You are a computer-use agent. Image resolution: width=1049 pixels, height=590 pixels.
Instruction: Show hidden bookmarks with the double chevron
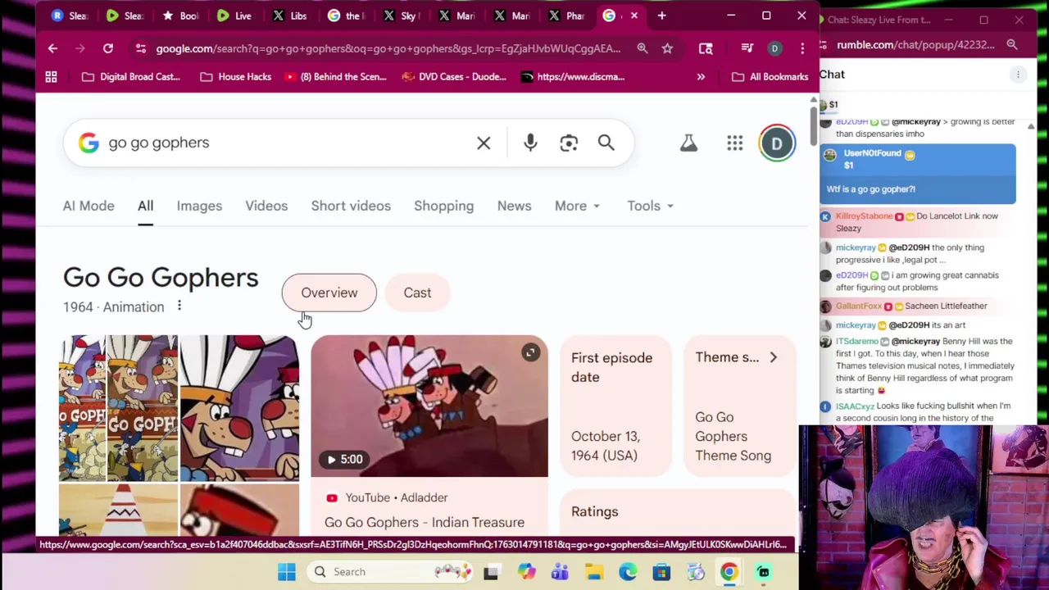pyautogui.click(x=701, y=77)
